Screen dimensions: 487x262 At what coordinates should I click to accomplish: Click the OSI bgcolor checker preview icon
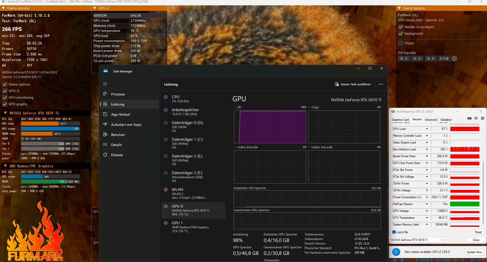pyautogui.click(x=454, y=58)
